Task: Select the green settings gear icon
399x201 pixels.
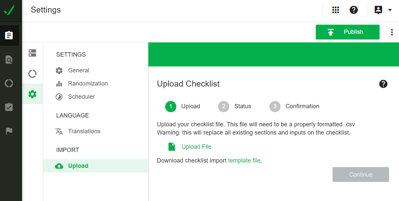Action: [x=32, y=94]
